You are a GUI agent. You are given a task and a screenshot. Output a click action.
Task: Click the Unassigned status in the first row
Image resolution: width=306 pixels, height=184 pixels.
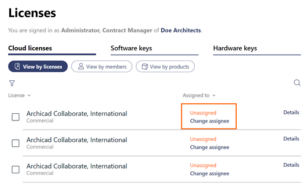[x=203, y=113]
